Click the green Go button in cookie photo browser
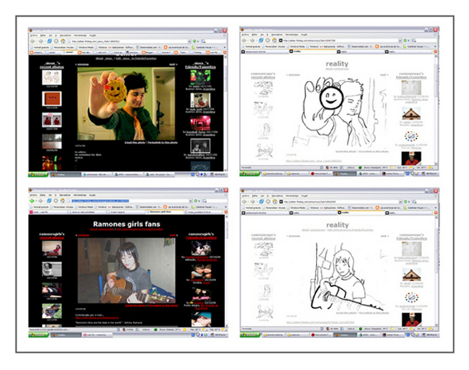Viewport: 469px width, 370px height. 194,41
